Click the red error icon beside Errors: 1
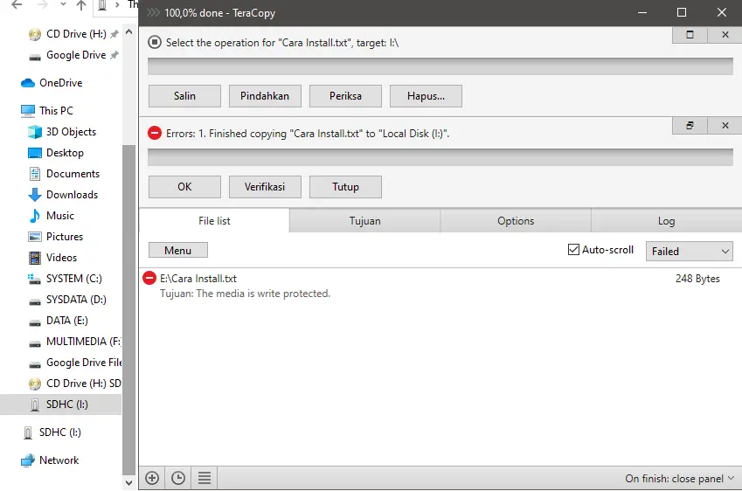This screenshot has width=742, height=491. coord(155,133)
